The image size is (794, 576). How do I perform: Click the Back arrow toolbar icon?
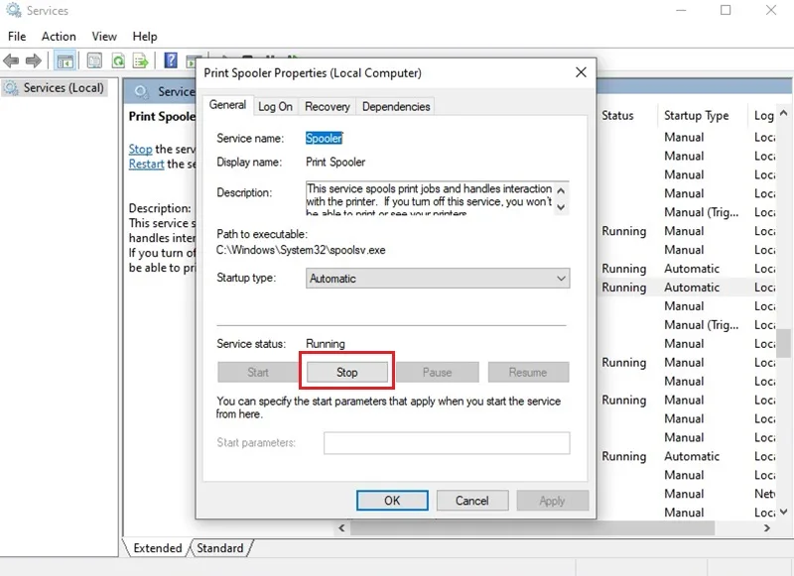pyautogui.click(x=11, y=61)
